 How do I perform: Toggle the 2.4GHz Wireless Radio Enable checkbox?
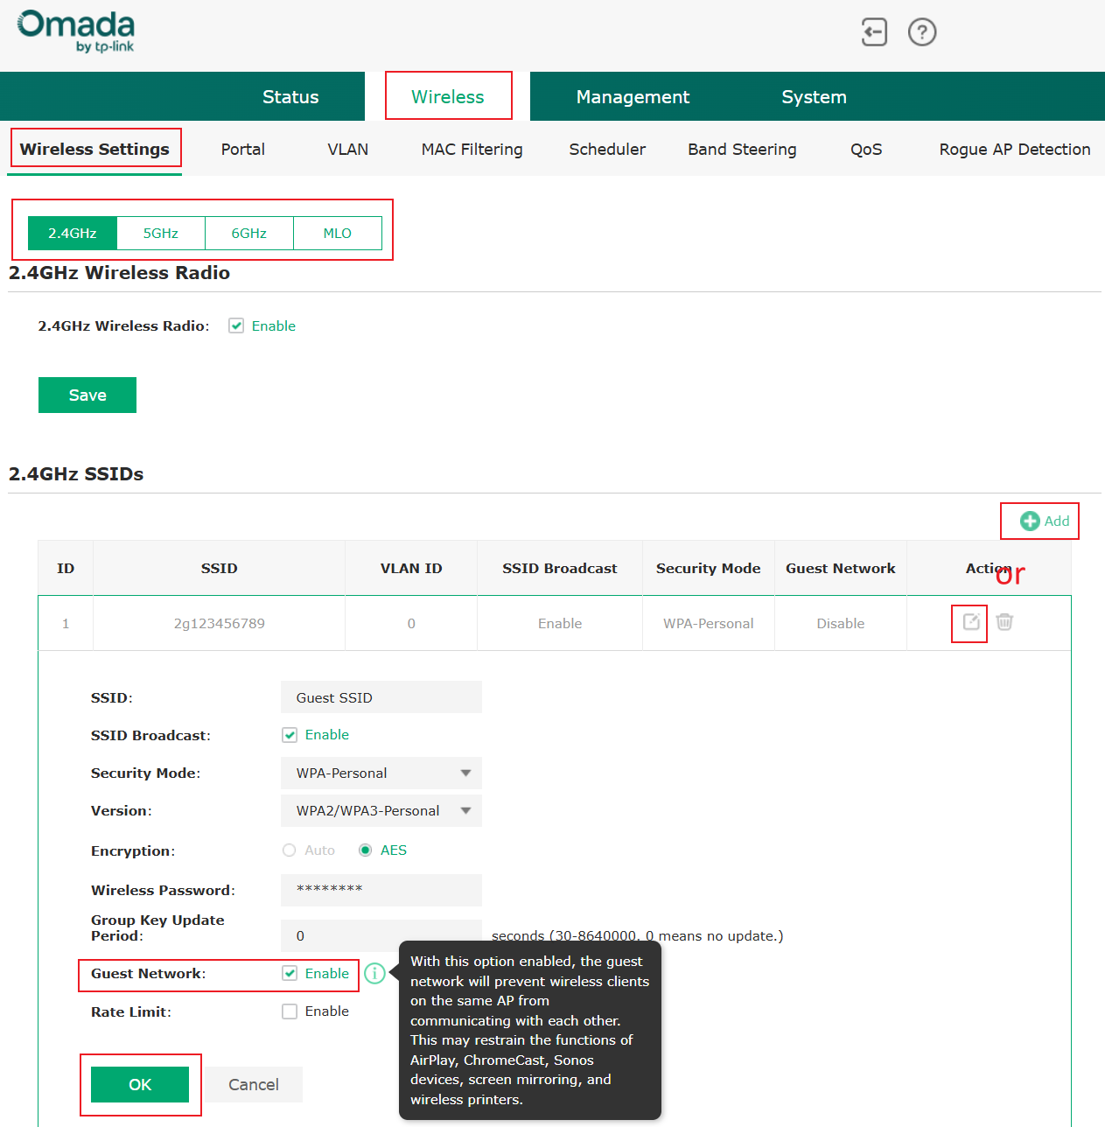click(x=236, y=325)
